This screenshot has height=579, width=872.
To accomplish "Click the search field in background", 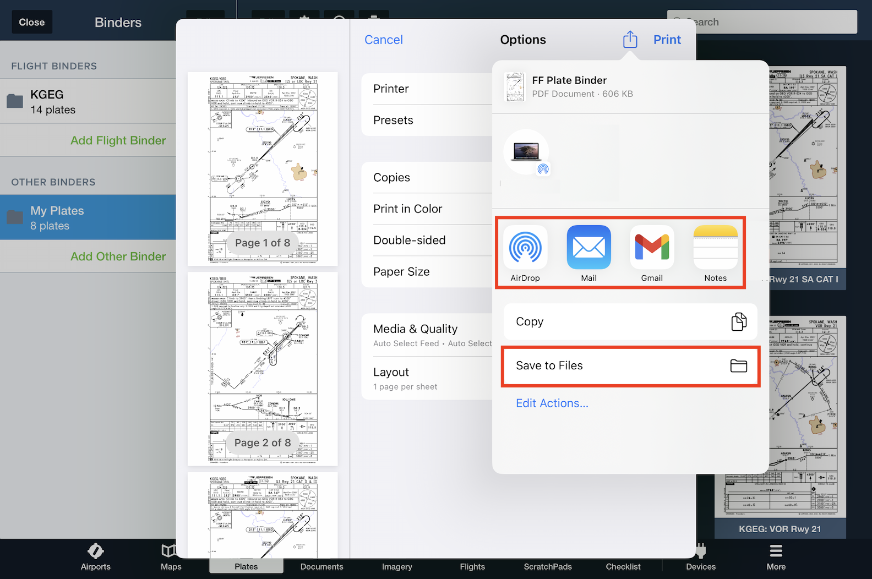I will point(762,22).
